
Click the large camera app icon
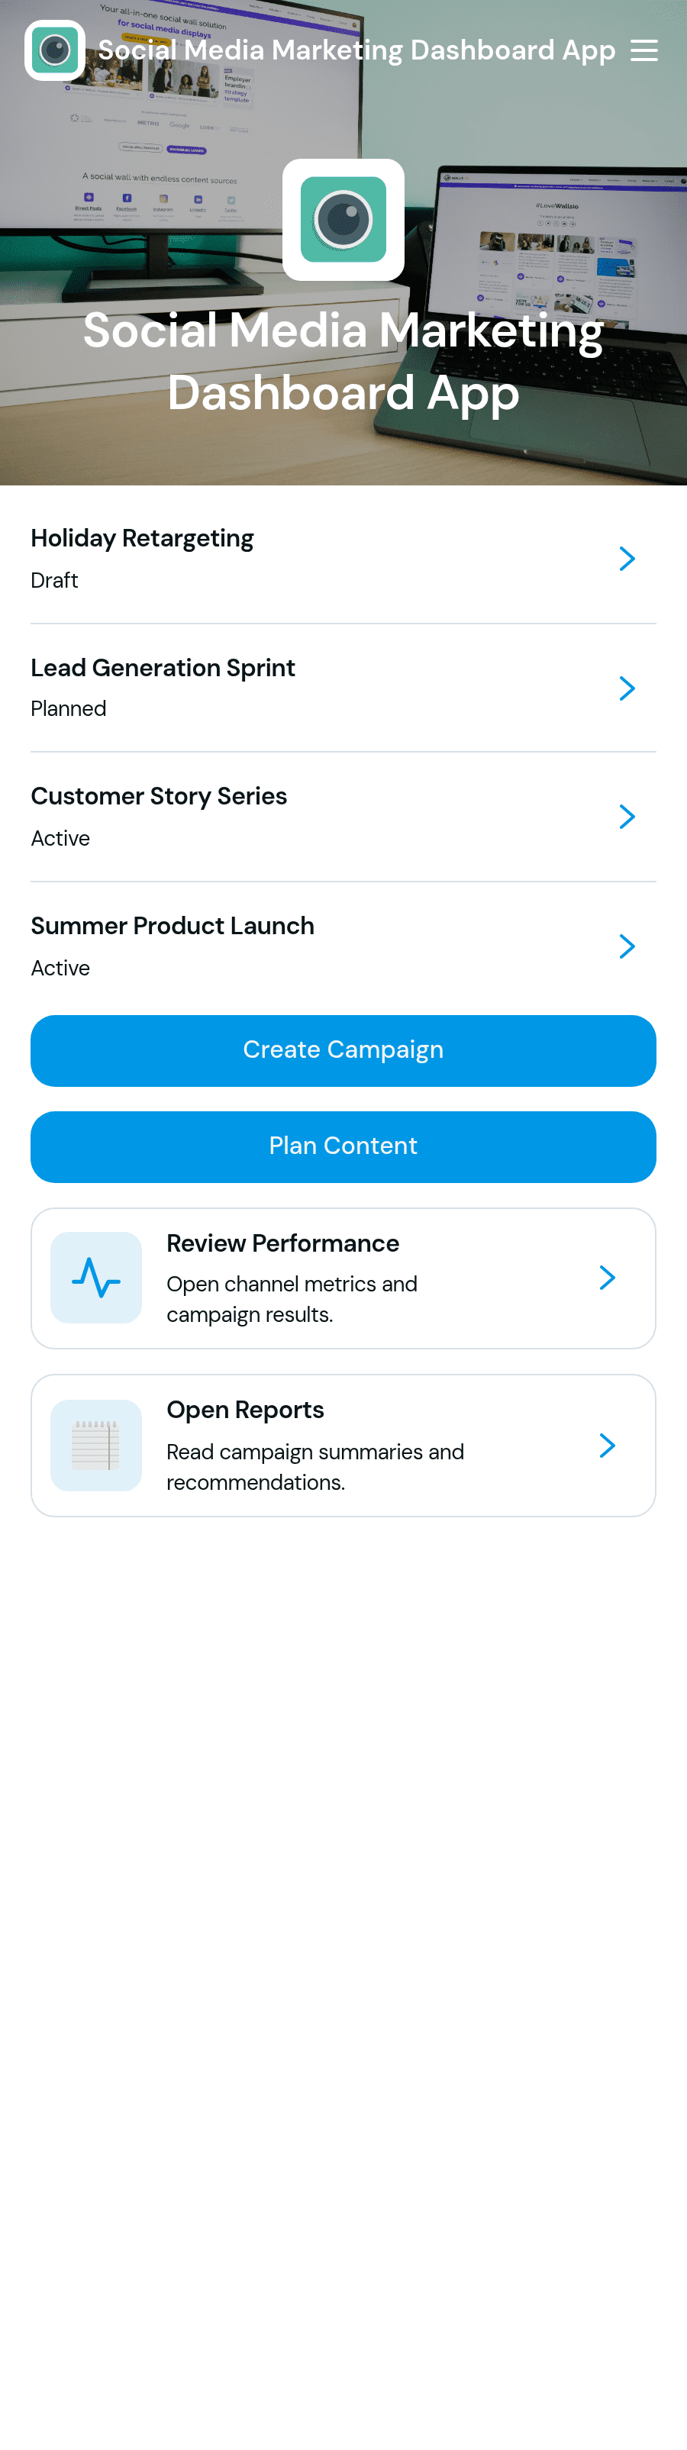coord(343,220)
